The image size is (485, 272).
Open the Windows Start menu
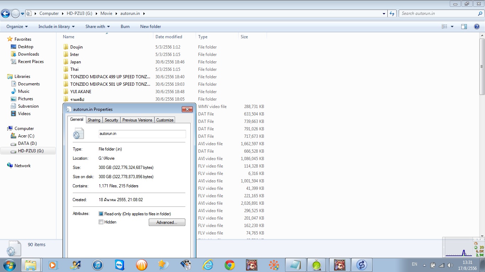pyautogui.click(x=9, y=265)
